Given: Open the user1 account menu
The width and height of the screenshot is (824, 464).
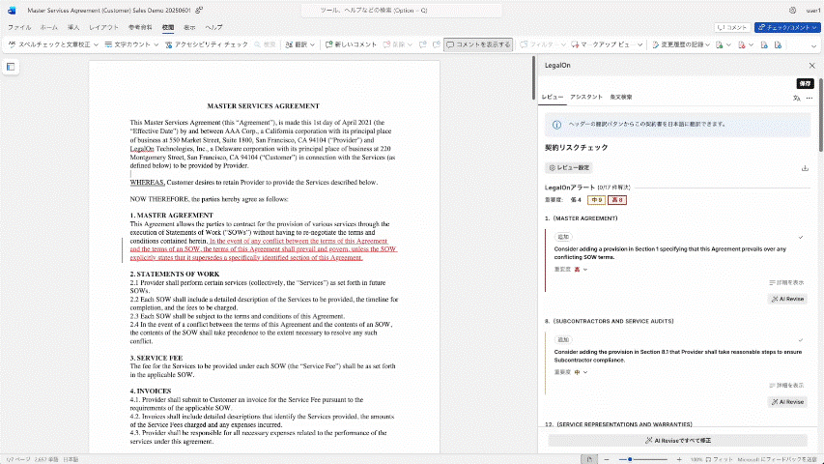Looking at the screenshot, I should tap(813, 10).
